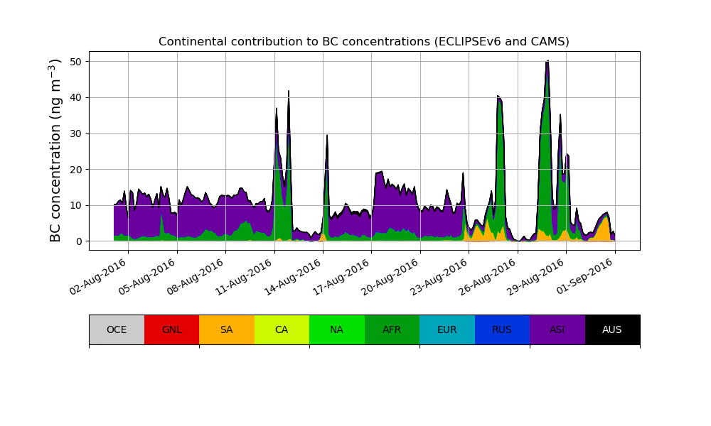
Task: Select the 40 y-axis tick label
Action: 76,98
